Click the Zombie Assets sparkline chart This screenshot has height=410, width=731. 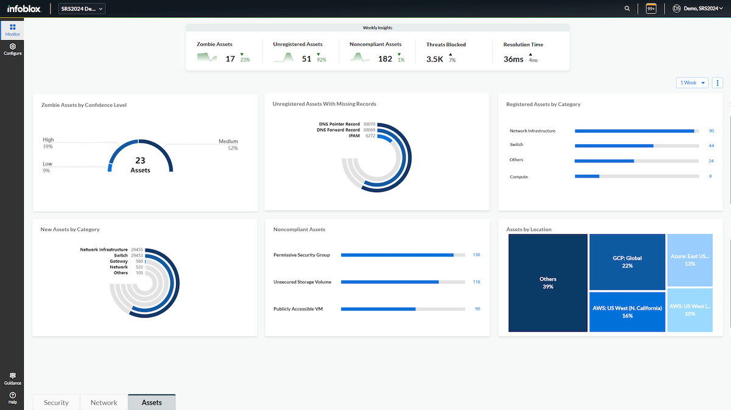point(207,58)
